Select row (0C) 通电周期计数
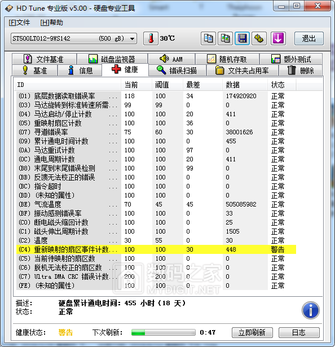 click(156, 159)
